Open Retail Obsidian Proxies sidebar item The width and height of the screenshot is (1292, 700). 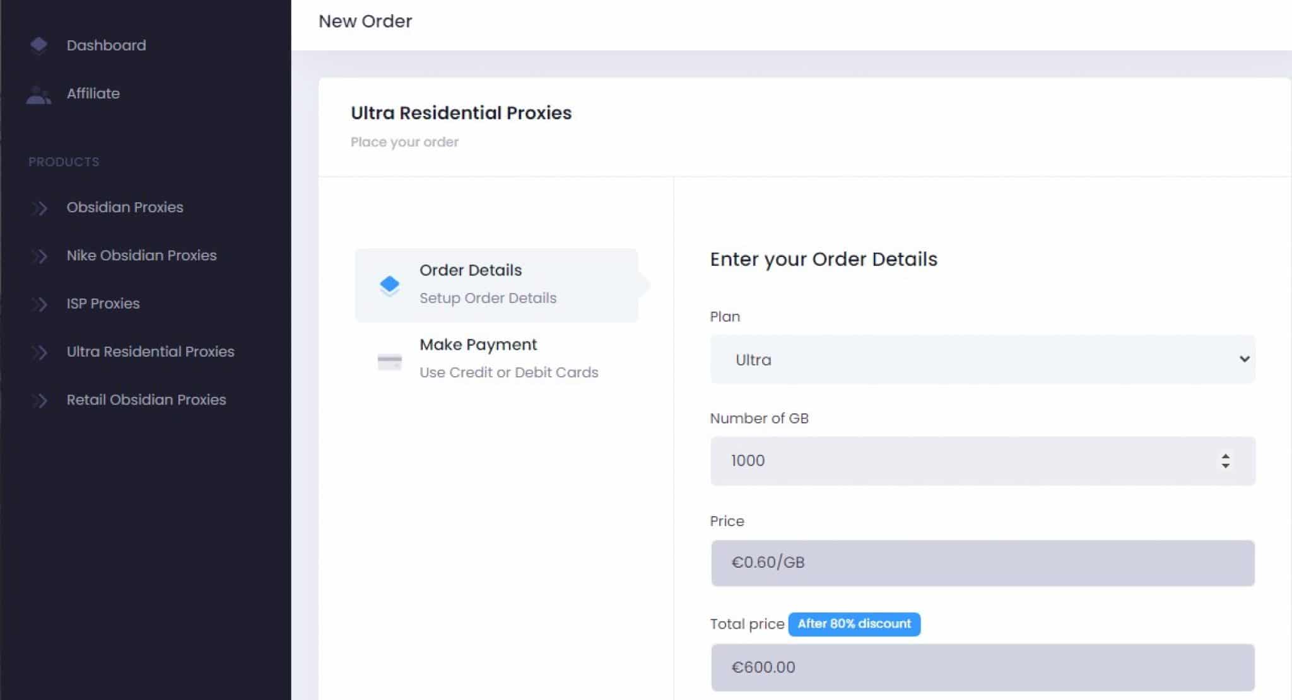[x=146, y=399]
